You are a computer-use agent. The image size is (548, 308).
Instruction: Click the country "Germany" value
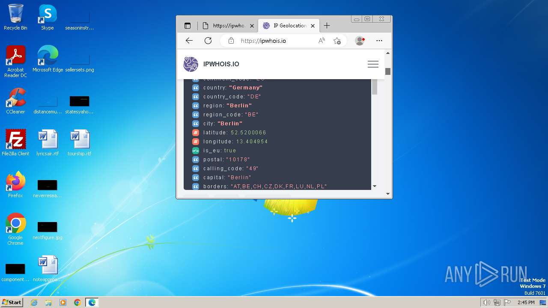click(246, 88)
